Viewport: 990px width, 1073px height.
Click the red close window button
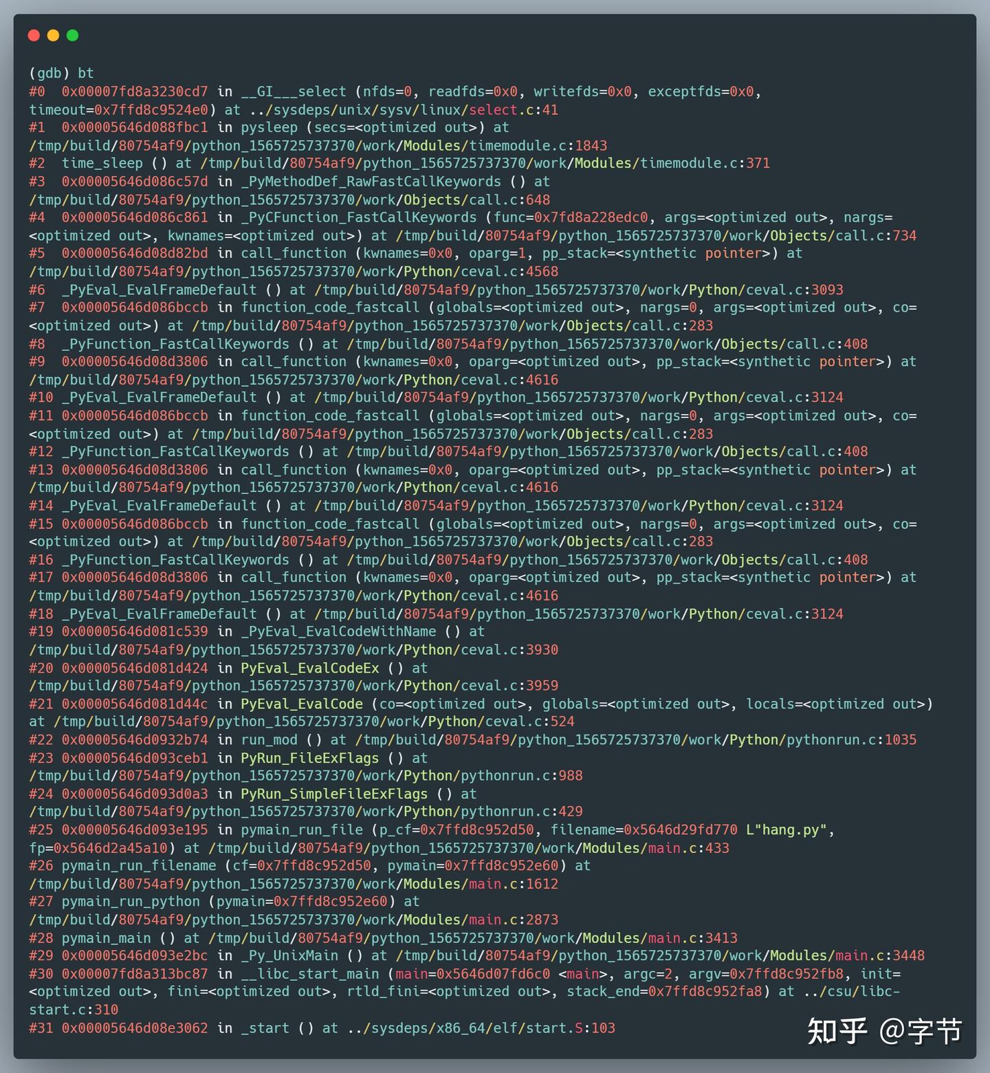tap(34, 34)
